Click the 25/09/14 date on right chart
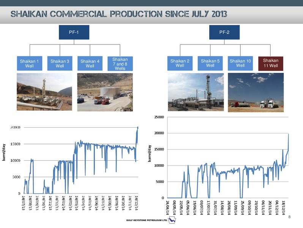 [243, 208]
